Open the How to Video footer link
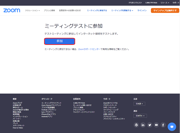Image resolution: width=180 pixels, height=133 pixels. tap(18, 128)
